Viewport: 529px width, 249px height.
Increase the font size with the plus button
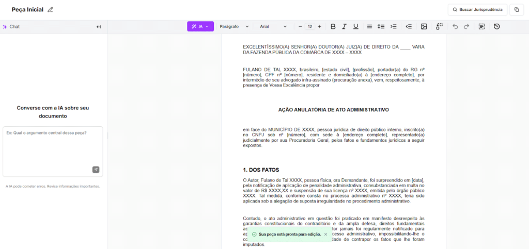click(x=319, y=26)
